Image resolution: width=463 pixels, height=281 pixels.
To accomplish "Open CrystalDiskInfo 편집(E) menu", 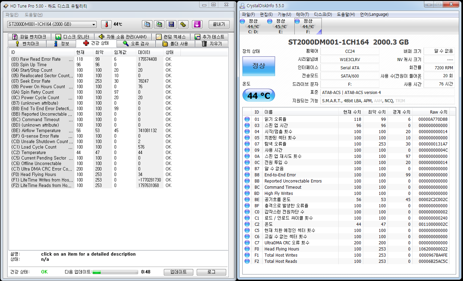I will pyautogui.click(x=266, y=14).
